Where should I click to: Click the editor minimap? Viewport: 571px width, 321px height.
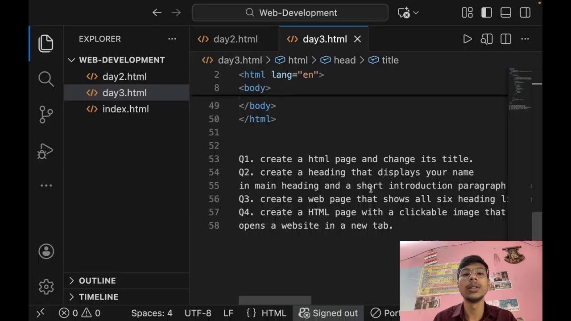coord(520,88)
